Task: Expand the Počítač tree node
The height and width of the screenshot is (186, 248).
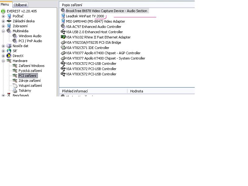Action: (x=3, y=16)
